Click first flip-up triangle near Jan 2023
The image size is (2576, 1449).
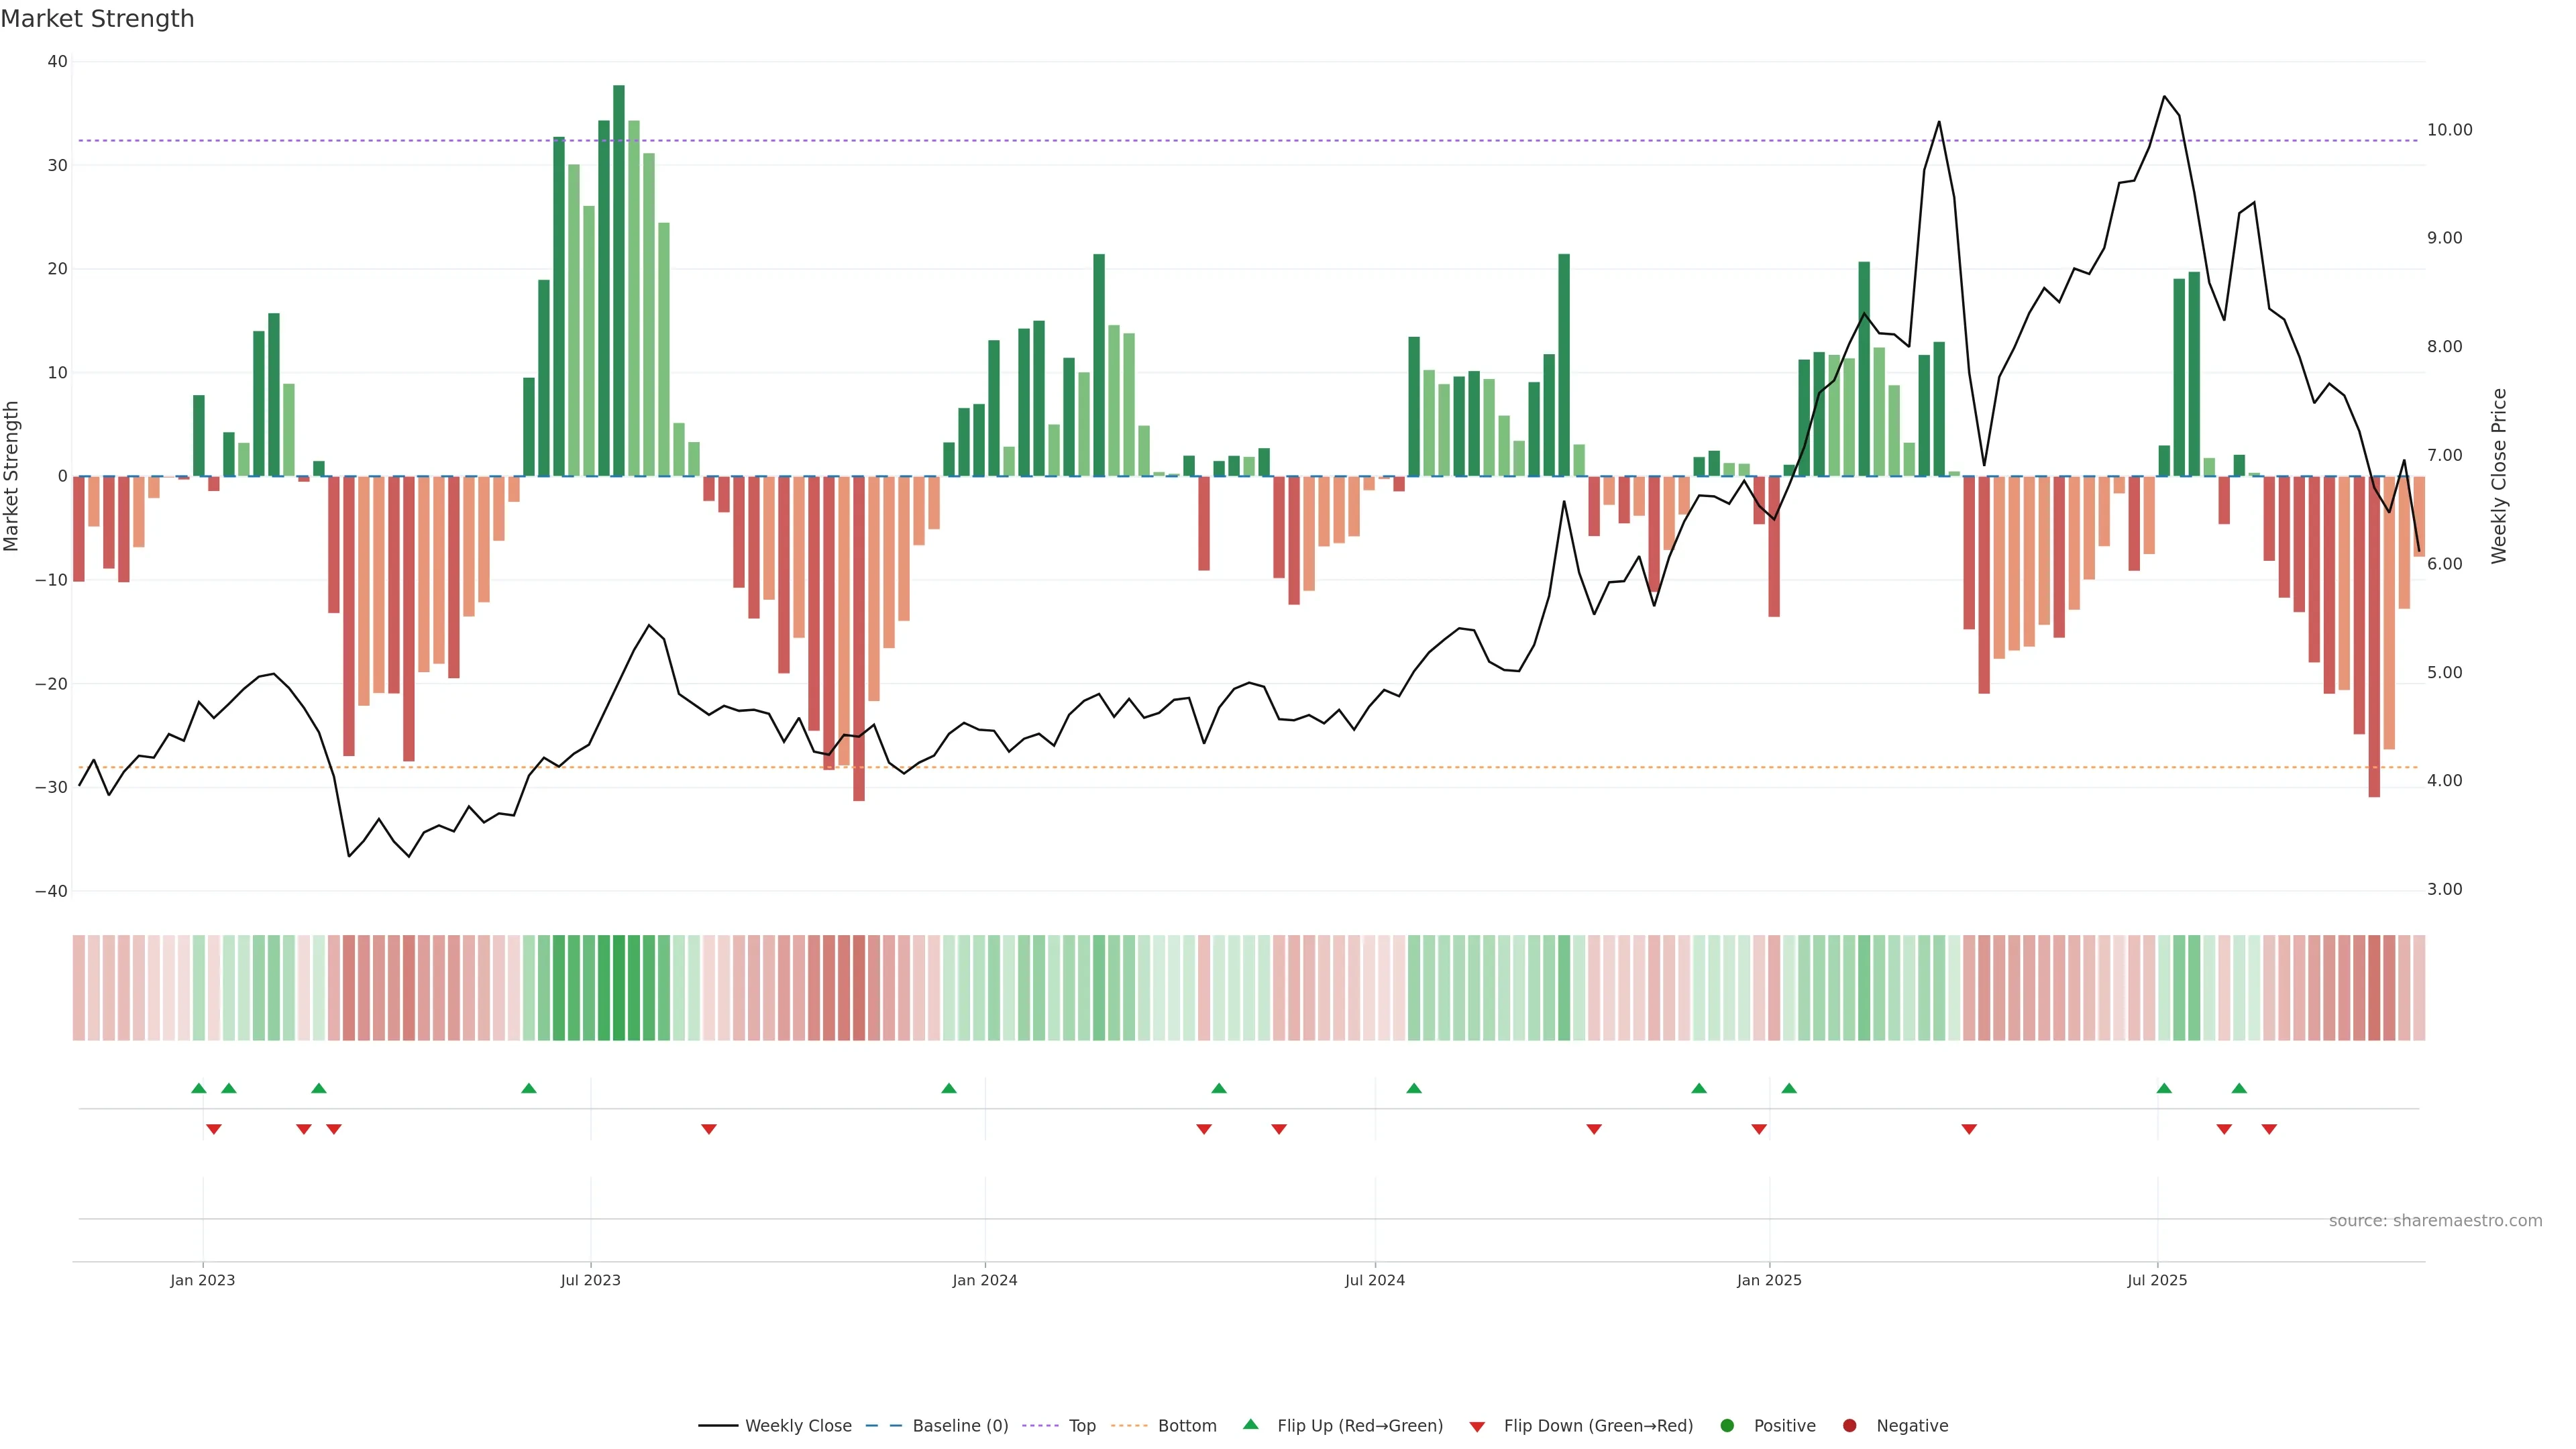coord(198,1088)
